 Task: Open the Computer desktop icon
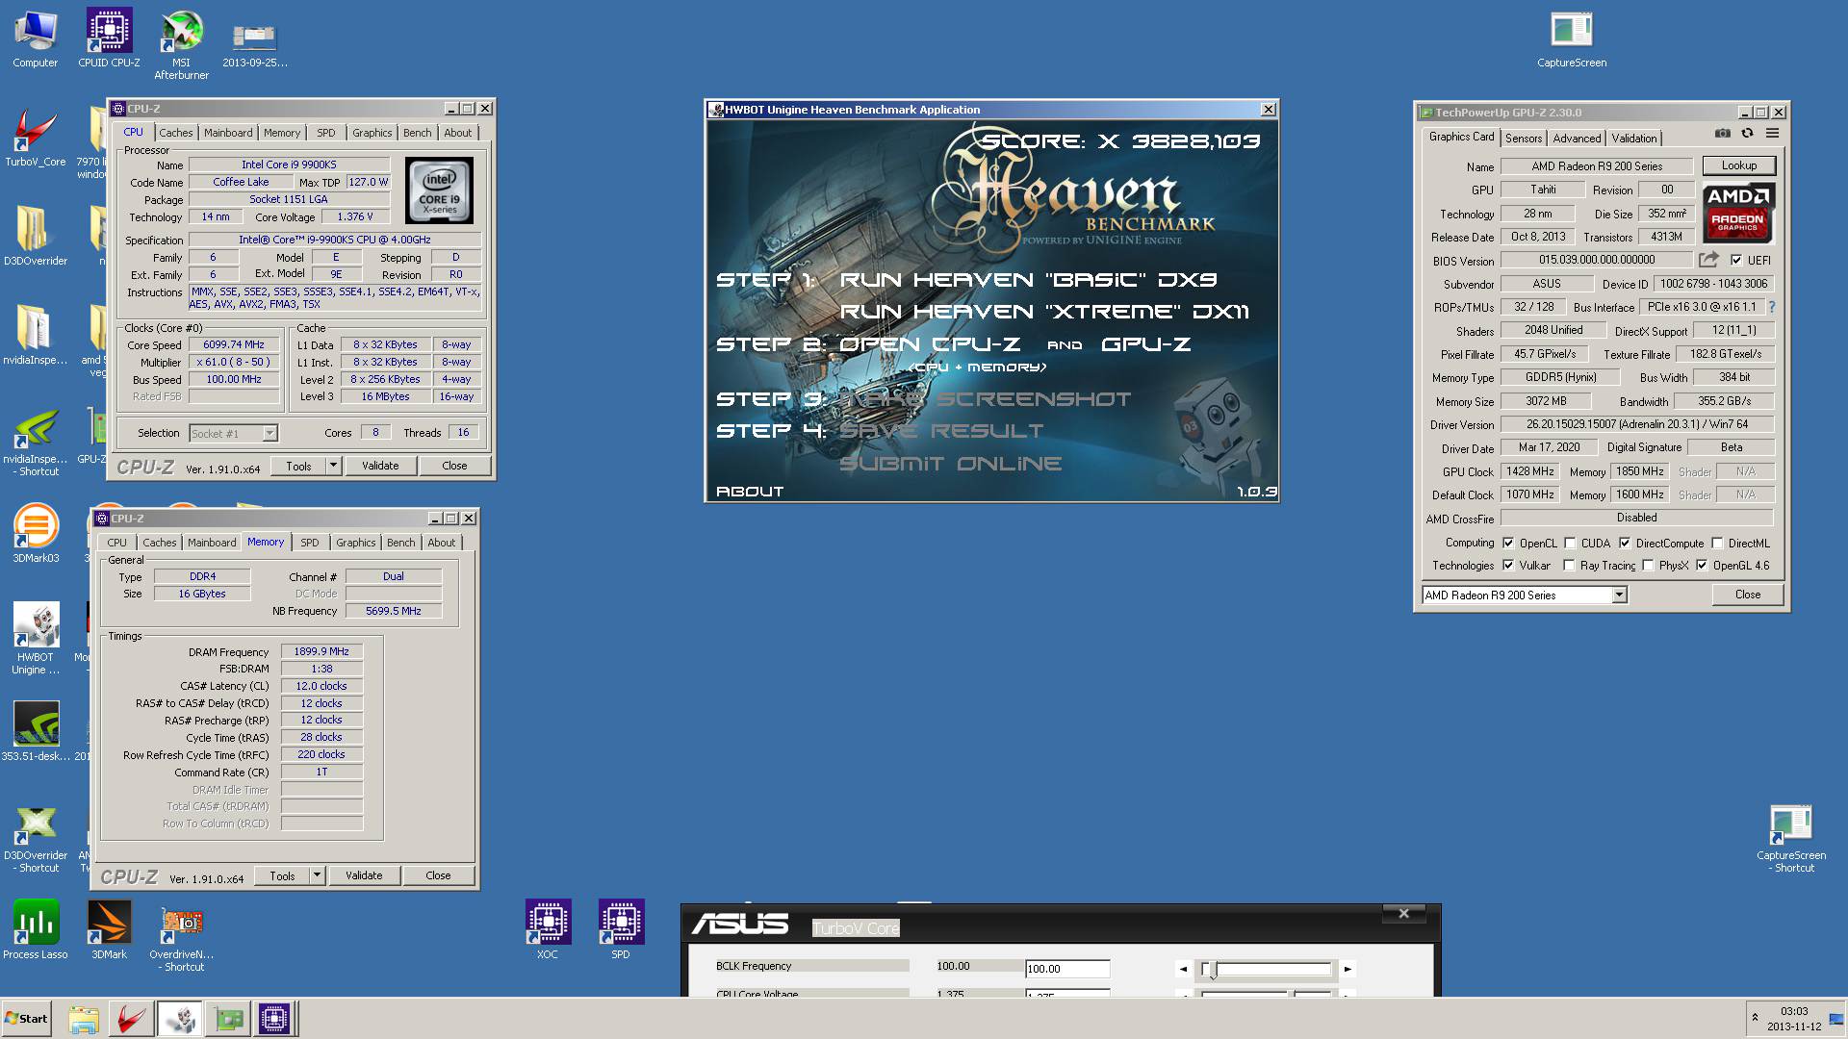point(35,39)
